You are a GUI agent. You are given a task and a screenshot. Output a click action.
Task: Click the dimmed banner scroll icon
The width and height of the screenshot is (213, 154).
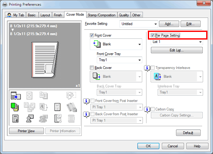71,119
